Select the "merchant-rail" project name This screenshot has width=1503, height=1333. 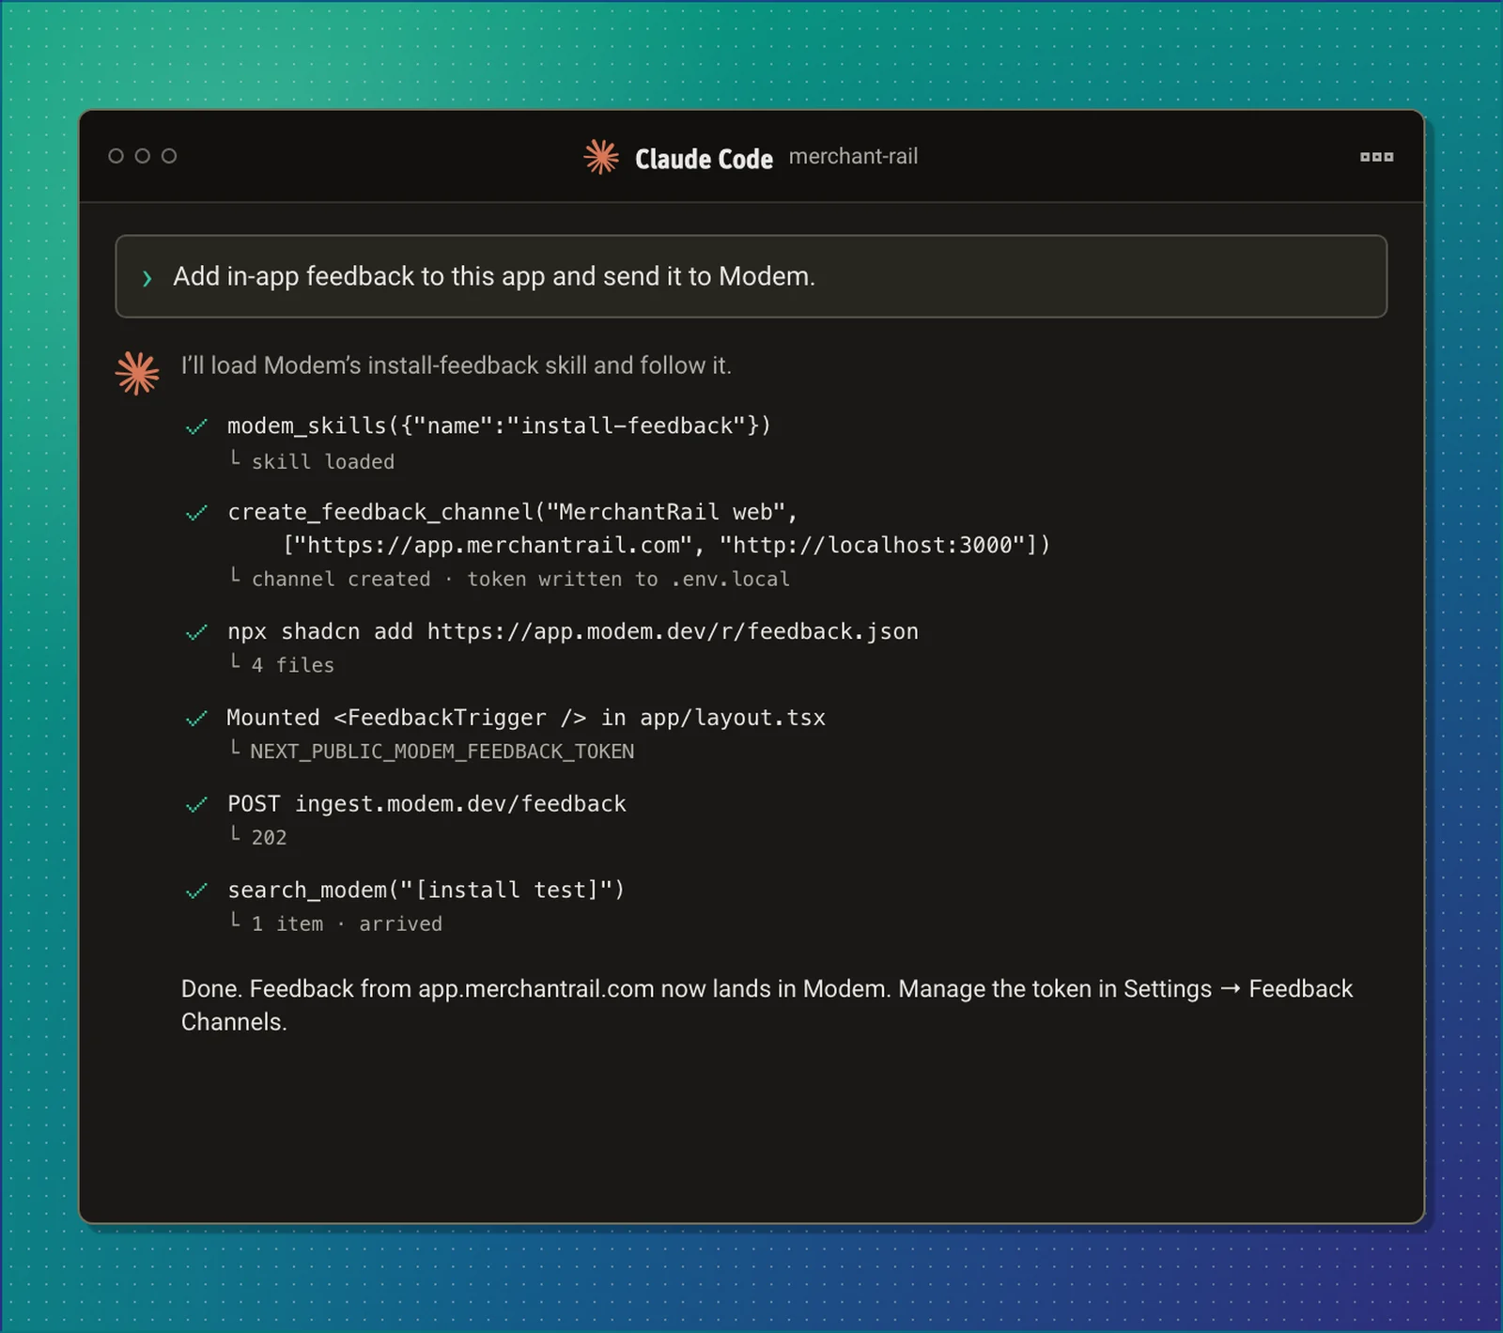tap(853, 156)
